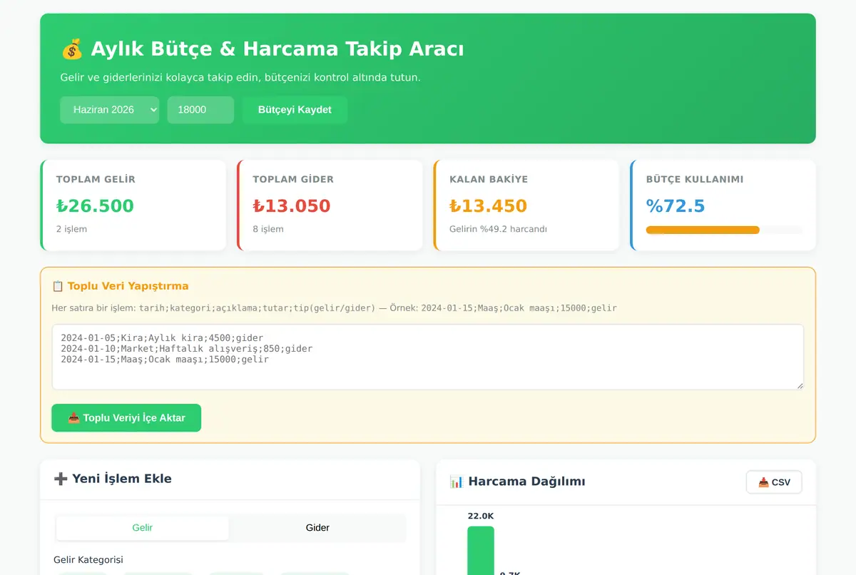Viewport: 856px width, 575px height.
Task: Click the format hint line starting "Her satıra bir işlem"
Action: (335, 308)
